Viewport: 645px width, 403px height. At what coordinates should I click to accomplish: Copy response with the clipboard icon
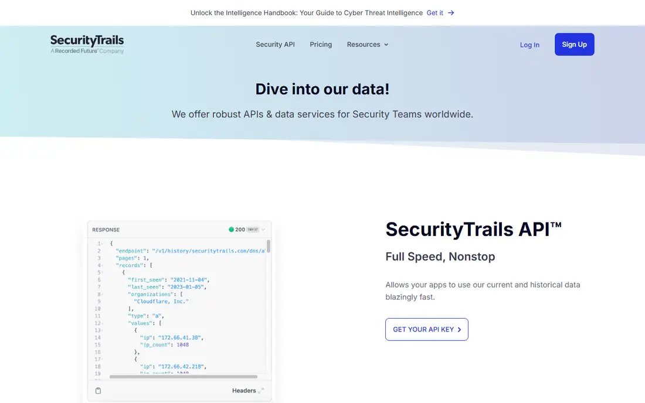[x=98, y=391]
